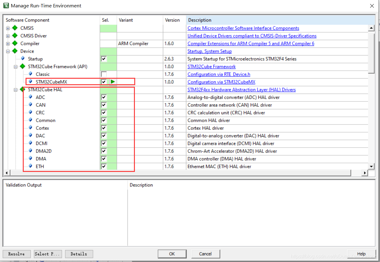Open Configuration via STM32CubeMX link
The height and width of the screenshot is (262, 380).
pos(221,82)
